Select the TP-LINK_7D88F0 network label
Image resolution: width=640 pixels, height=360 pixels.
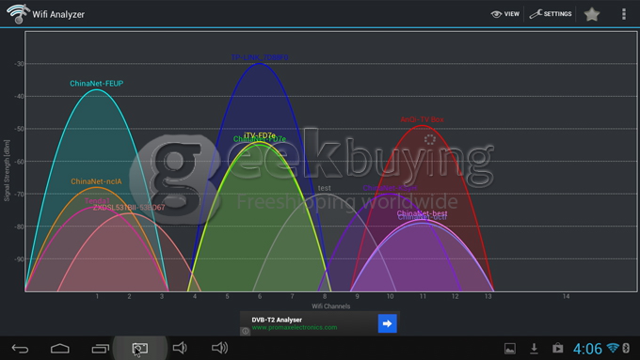(260, 57)
